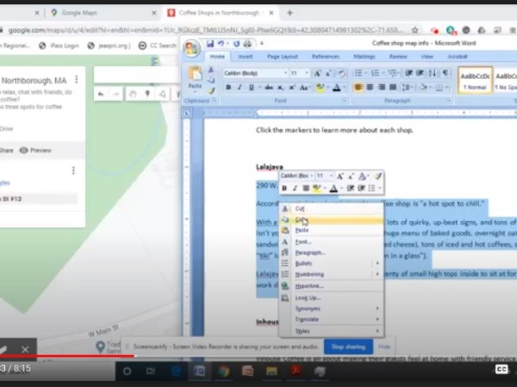Open the ribbon font name dropdown
517x387 pixels.
click(x=285, y=73)
